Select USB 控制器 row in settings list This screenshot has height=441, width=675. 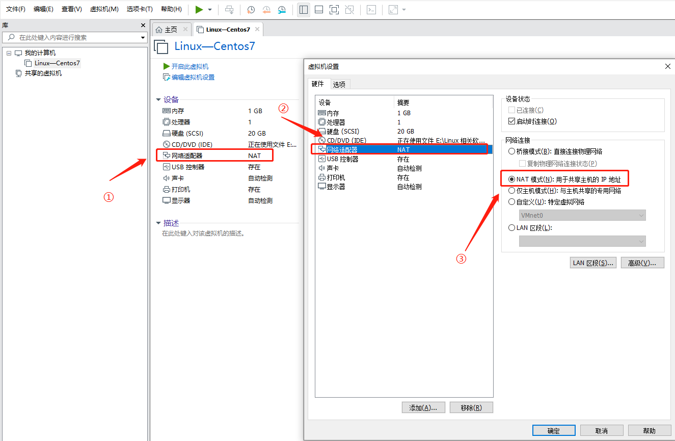[404, 159]
